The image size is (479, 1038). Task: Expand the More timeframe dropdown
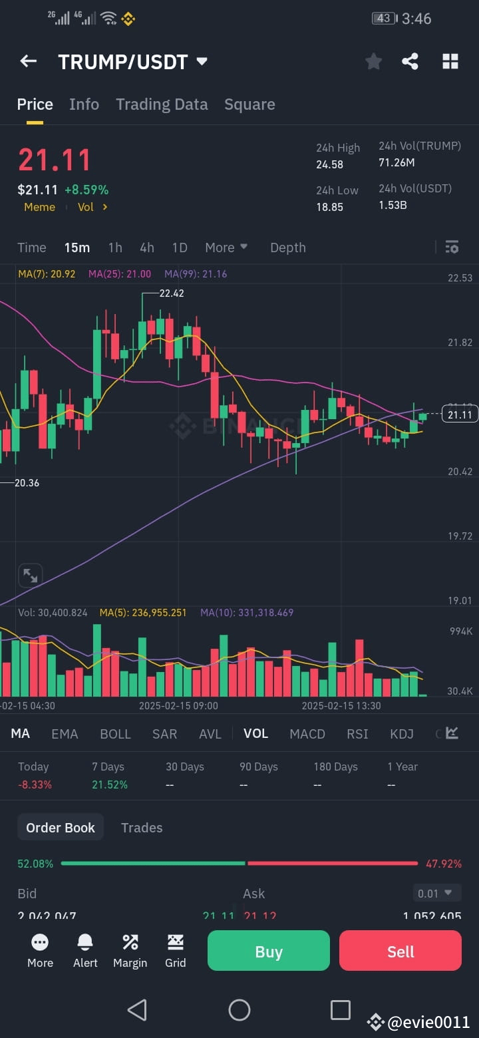[x=226, y=247]
